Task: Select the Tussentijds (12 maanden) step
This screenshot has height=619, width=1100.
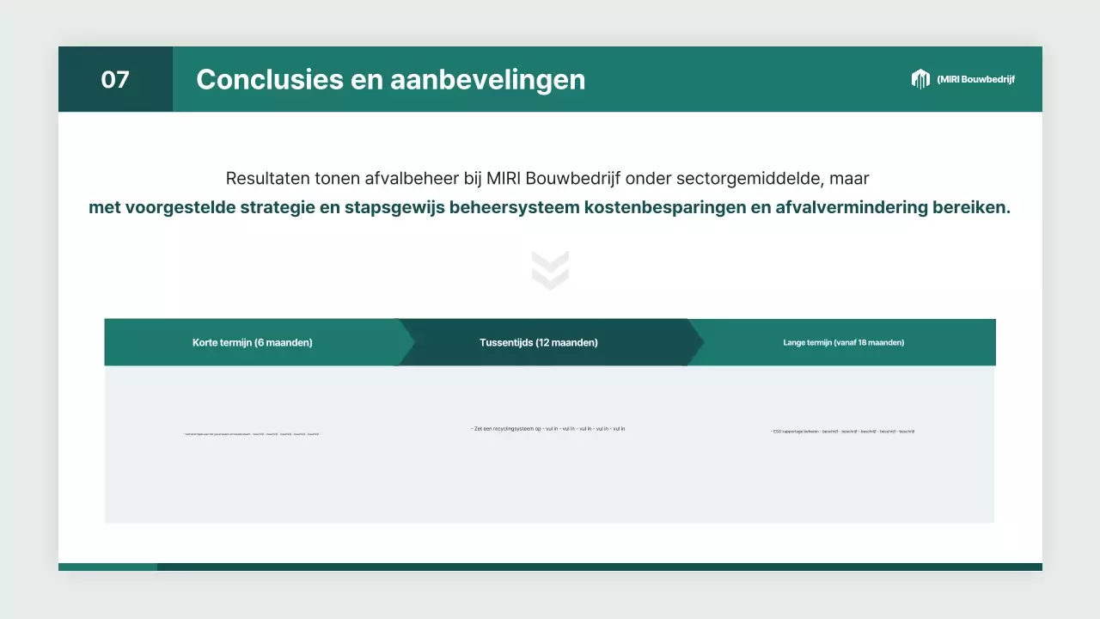Action: tap(539, 342)
